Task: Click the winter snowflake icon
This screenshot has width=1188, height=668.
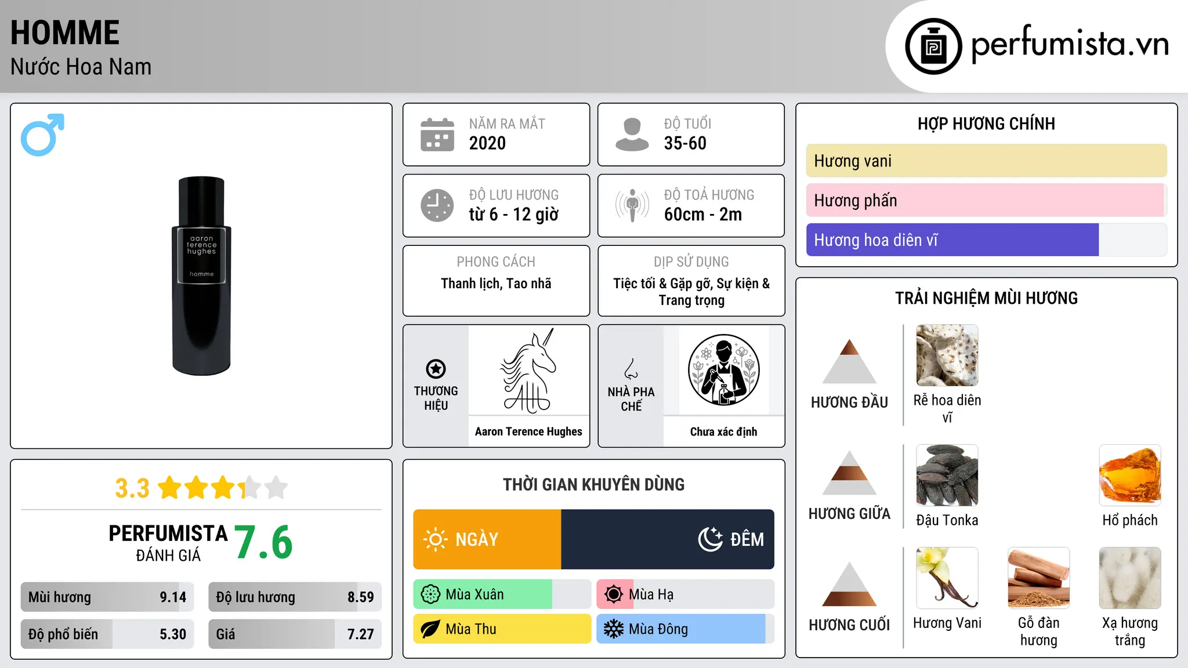Action: pyautogui.click(x=613, y=629)
